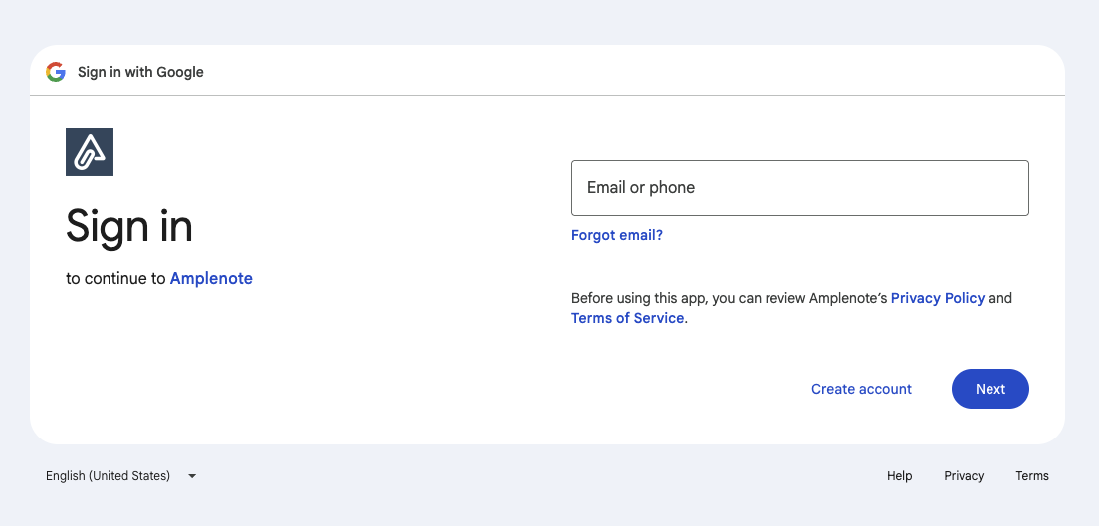Open the footer Privacy link
This screenshot has height=526, width=1099.
pyautogui.click(x=964, y=476)
